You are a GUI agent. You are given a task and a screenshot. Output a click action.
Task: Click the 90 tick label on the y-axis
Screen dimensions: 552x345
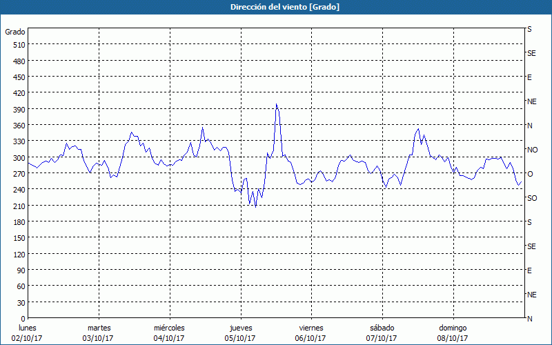click(x=21, y=270)
